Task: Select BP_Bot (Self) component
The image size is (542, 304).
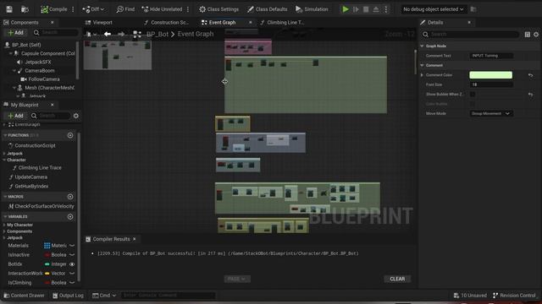Action: click(26, 45)
